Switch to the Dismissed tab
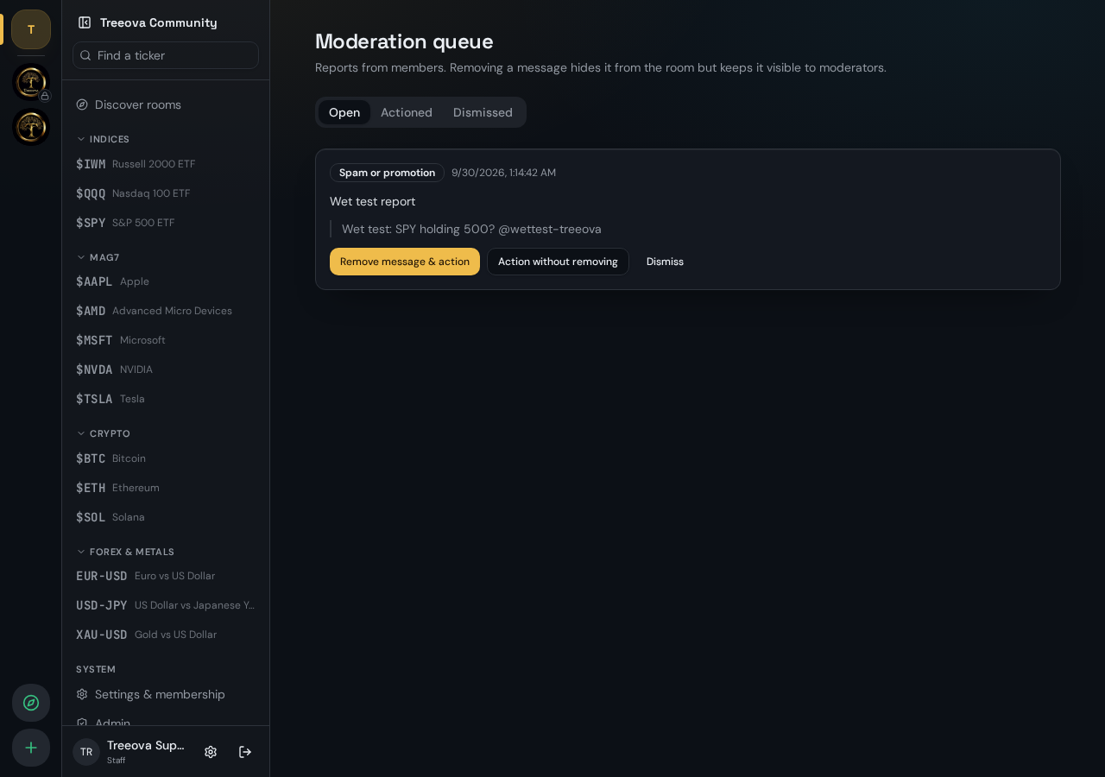The image size is (1105, 777). (x=483, y=112)
